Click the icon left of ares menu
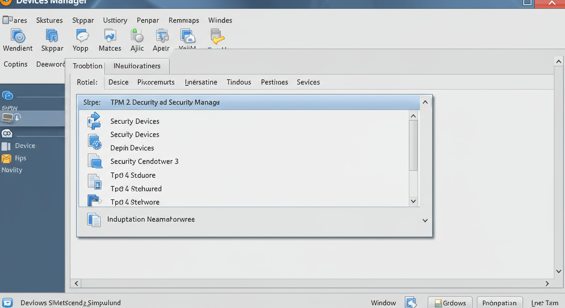The height and width of the screenshot is (308, 565). tap(7, 20)
